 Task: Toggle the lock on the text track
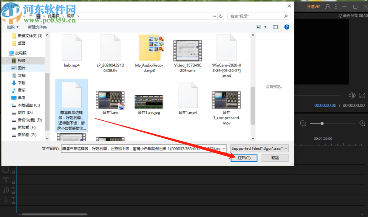click(x=14, y=182)
